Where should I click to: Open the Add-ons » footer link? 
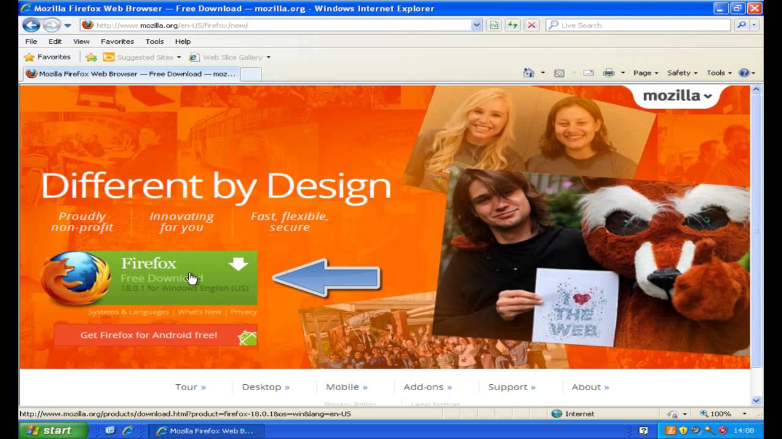pos(428,387)
